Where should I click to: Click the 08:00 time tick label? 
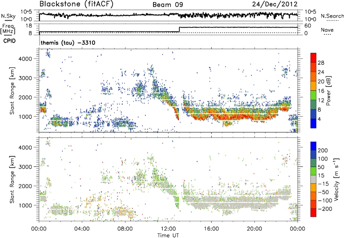125,229
